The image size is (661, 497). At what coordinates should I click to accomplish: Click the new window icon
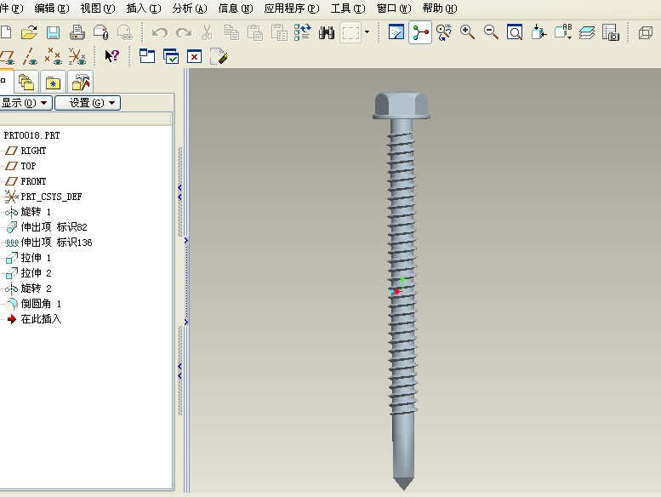[147, 56]
